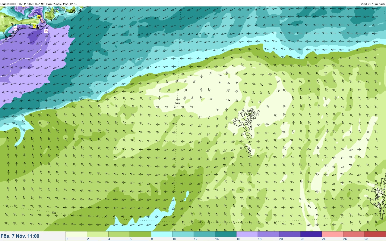Click the yellow '30' gust marker
Image resolution: width=386 pixels, height=241 pixels.
point(35,26)
